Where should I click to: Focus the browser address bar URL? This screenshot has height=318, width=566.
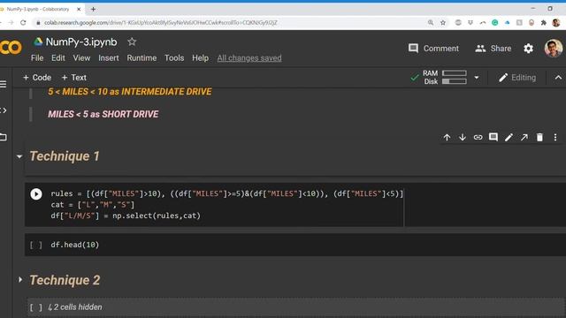click(161, 23)
